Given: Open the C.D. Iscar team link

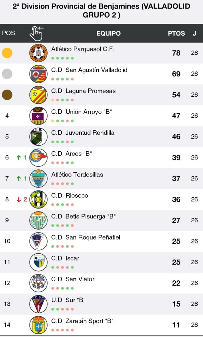Looking at the screenshot, I should tap(65, 258).
